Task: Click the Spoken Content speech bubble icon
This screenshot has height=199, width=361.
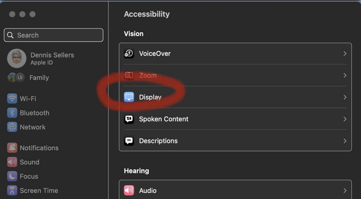Action: tap(129, 119)
